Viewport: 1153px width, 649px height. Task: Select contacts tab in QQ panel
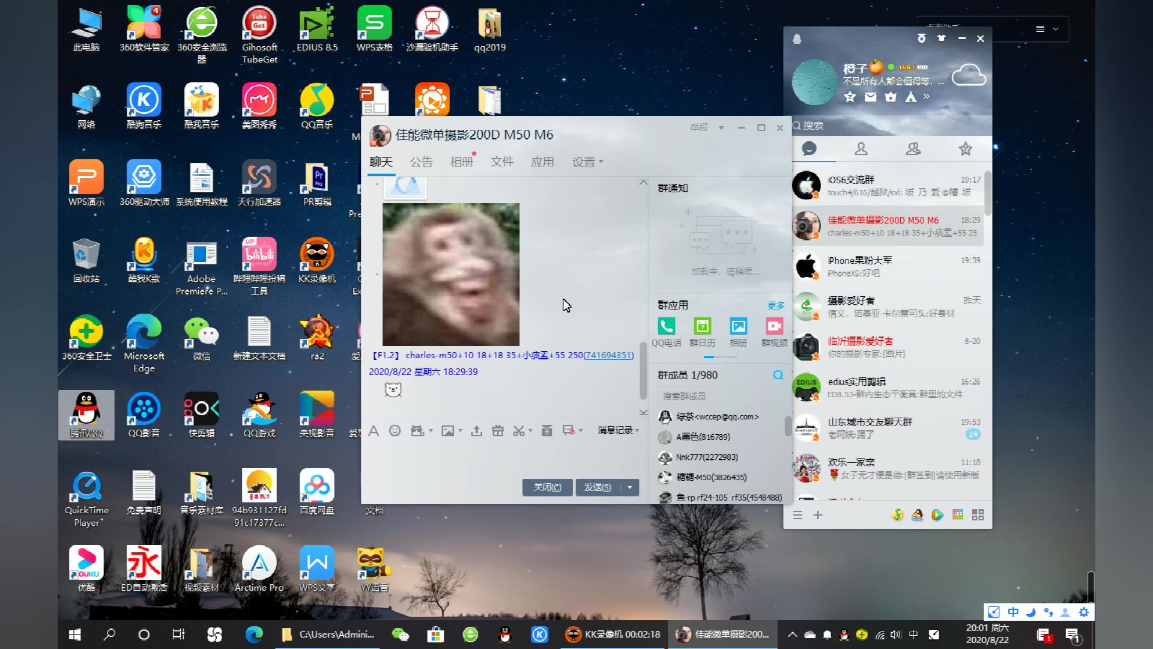(x=861, y=148)
